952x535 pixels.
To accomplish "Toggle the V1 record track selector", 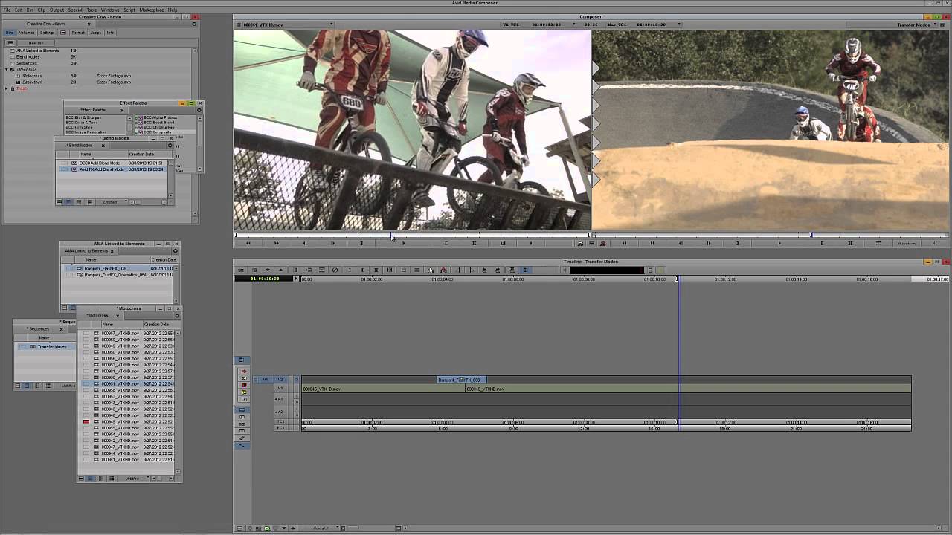I will click(x=280, y=389).
